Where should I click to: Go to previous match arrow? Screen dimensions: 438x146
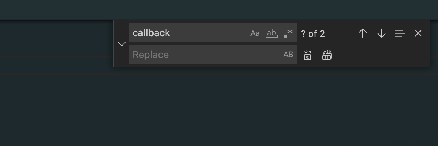[x=363, y=33]
